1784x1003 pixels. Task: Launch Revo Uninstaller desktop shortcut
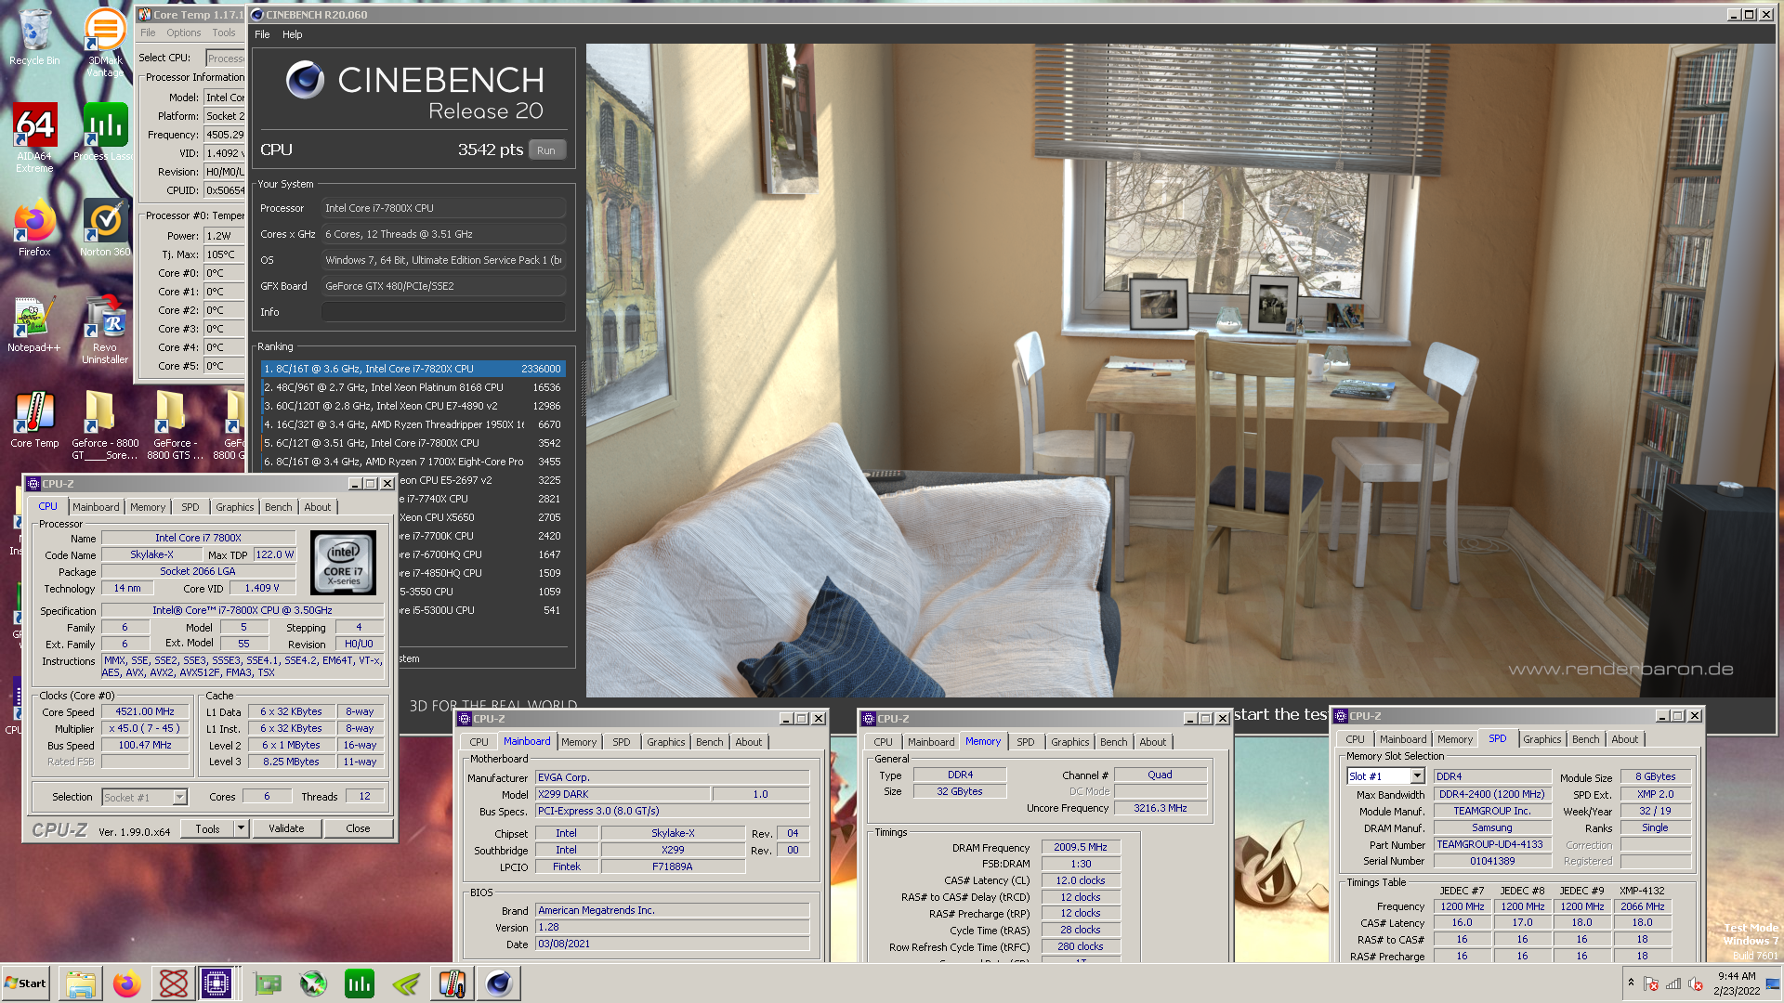coord(105,331)
